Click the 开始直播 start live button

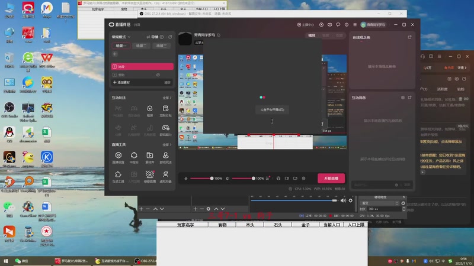(331, 179)
